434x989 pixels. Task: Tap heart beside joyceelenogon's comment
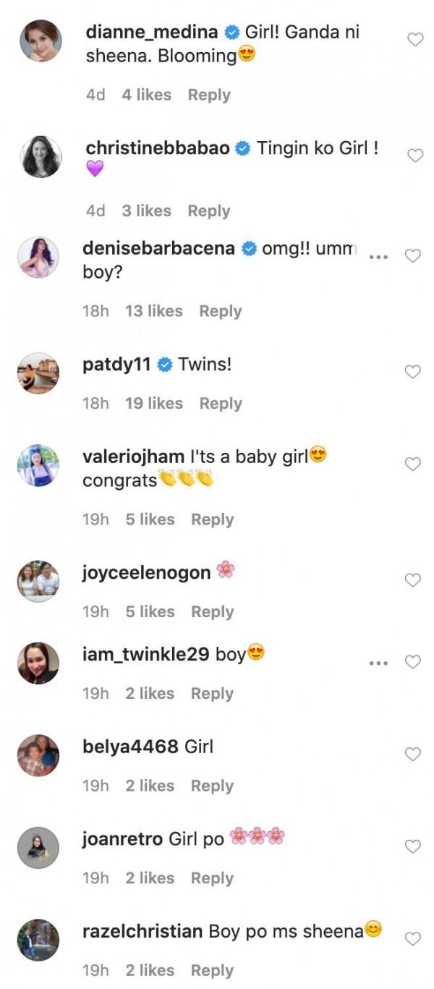tap(412, 580)
